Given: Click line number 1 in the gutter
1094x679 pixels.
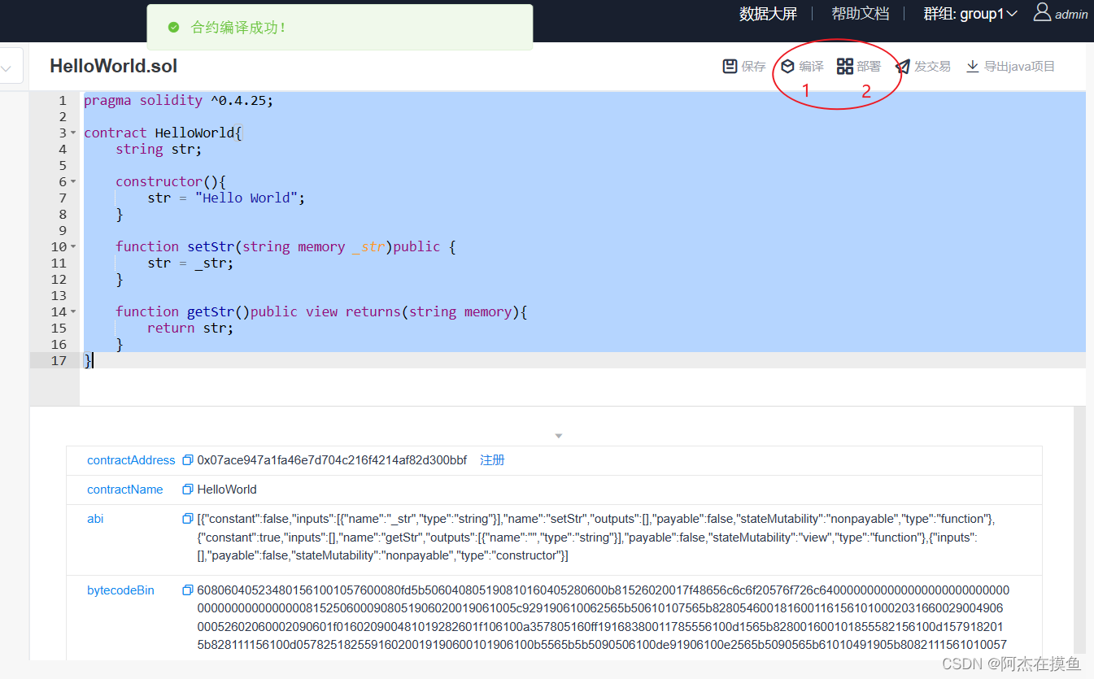Looking at the screenshot, I should 63,100.
